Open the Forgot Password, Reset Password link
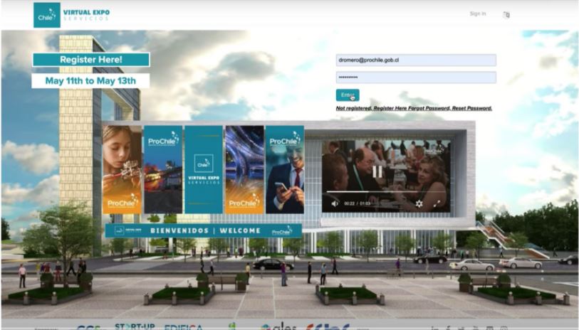This screenshot has height=330, width=579. pyautogui.click(x=450, y=108)
